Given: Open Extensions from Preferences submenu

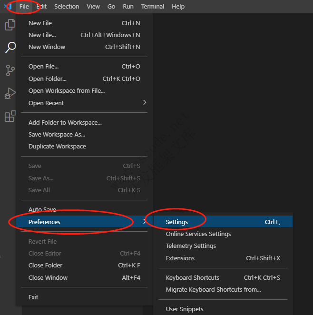Looking at the screenshot, I should pos(223,258).
